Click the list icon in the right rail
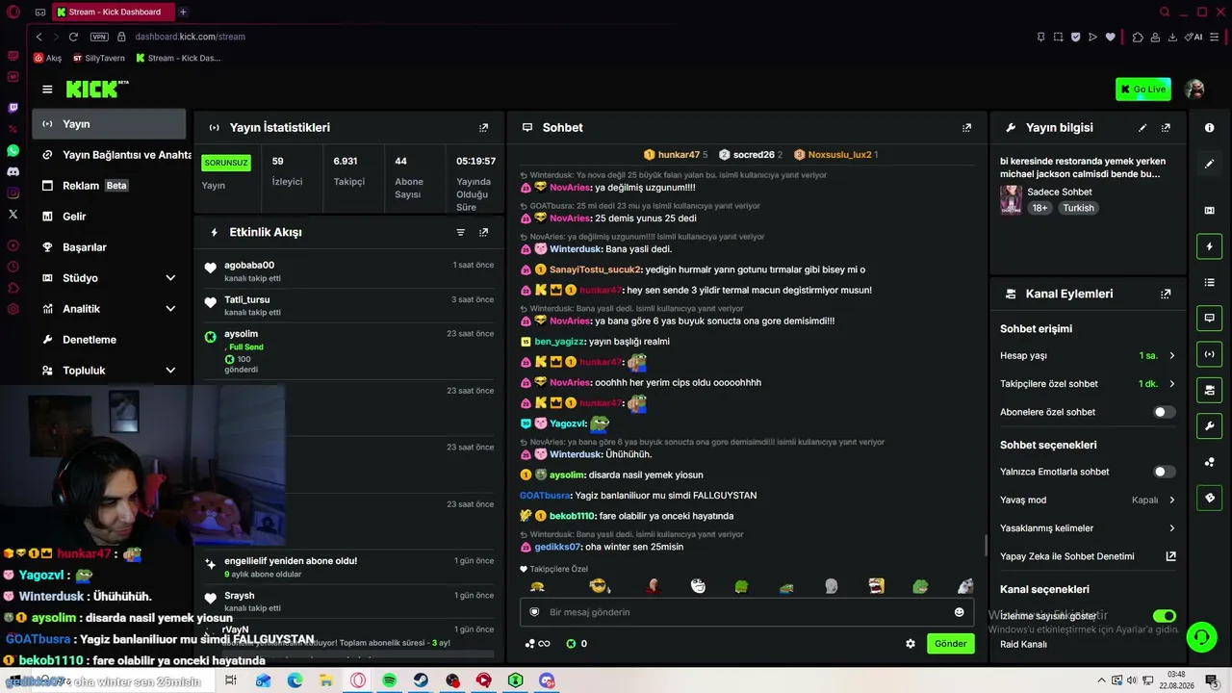 click(x=1210, y=282)
